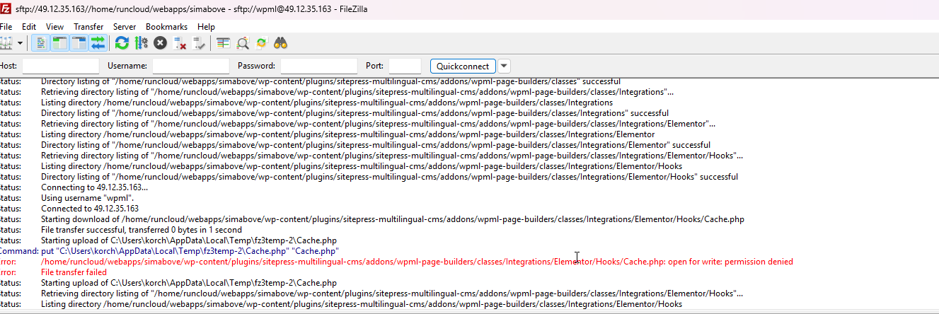Focus the Username input field

coord(191,66)
